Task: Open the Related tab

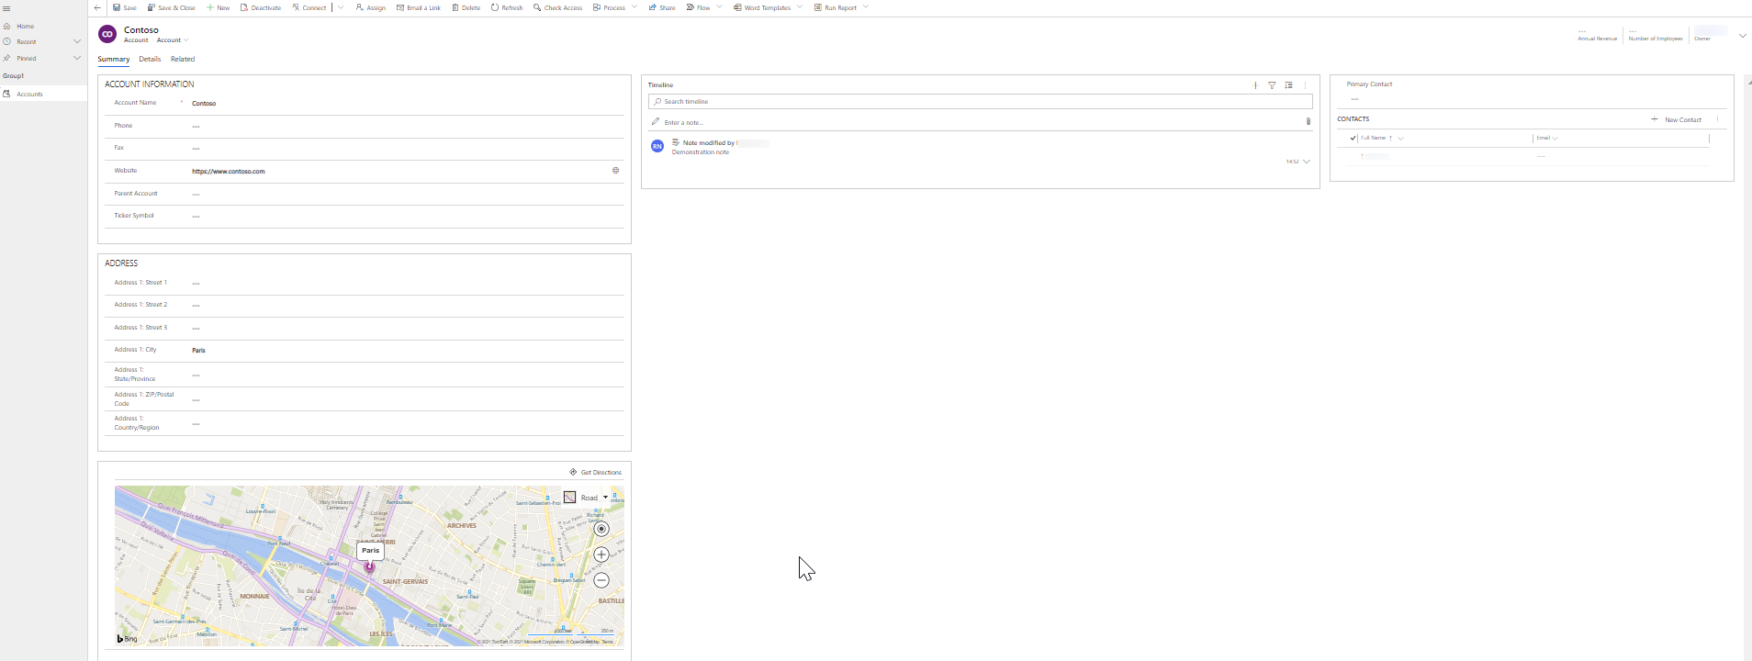Action: (x=183, y=59)
